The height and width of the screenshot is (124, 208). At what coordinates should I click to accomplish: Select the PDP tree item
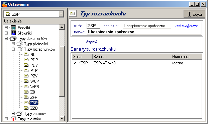tap(34, 60)
